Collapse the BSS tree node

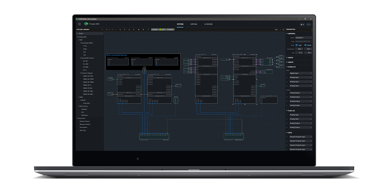pos(79,40)
